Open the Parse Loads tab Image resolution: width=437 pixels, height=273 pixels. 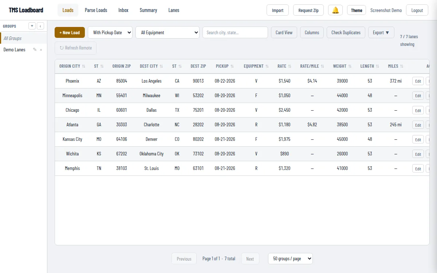[x=96, y=10]
